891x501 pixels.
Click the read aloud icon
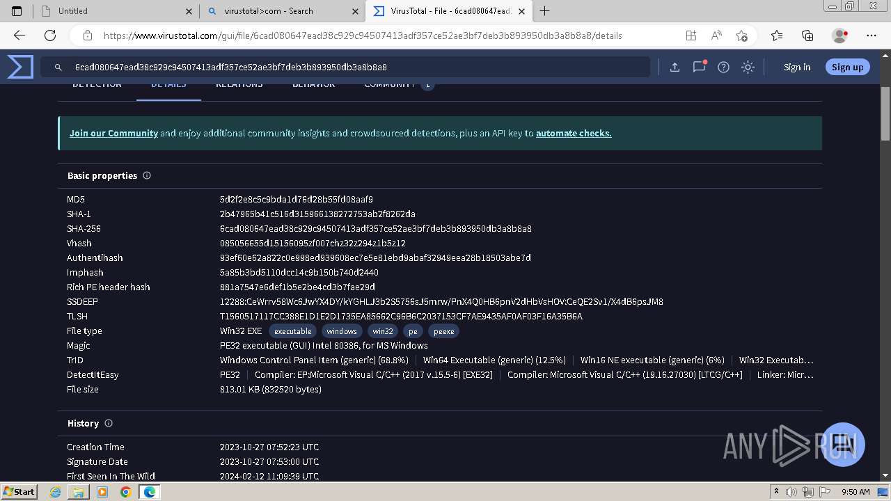pos(716,35)
